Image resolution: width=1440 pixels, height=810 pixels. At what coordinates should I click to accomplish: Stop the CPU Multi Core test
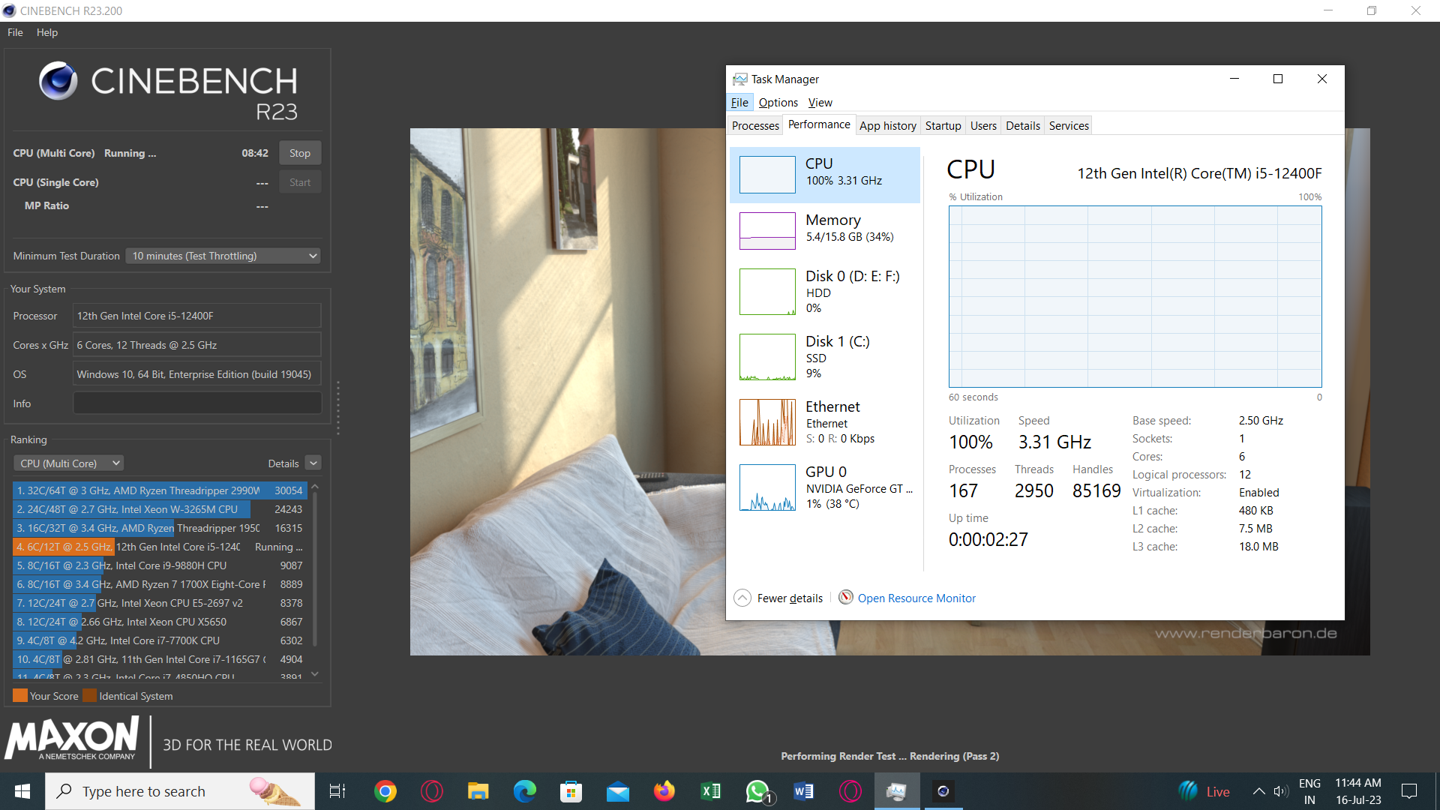[300, 153]
